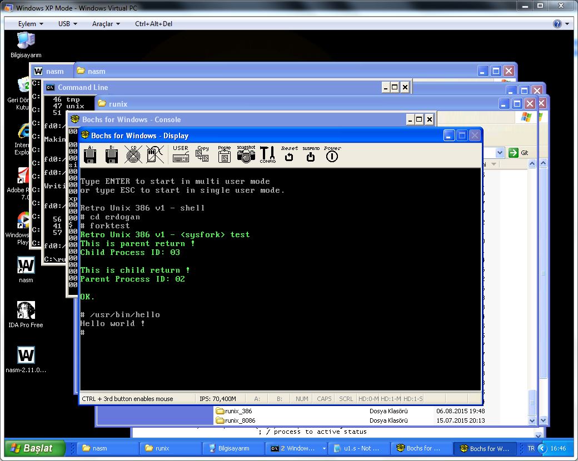Click the SCRL indicator in Bochs status bar
The image size is (578, 461).
coord(346,399)
